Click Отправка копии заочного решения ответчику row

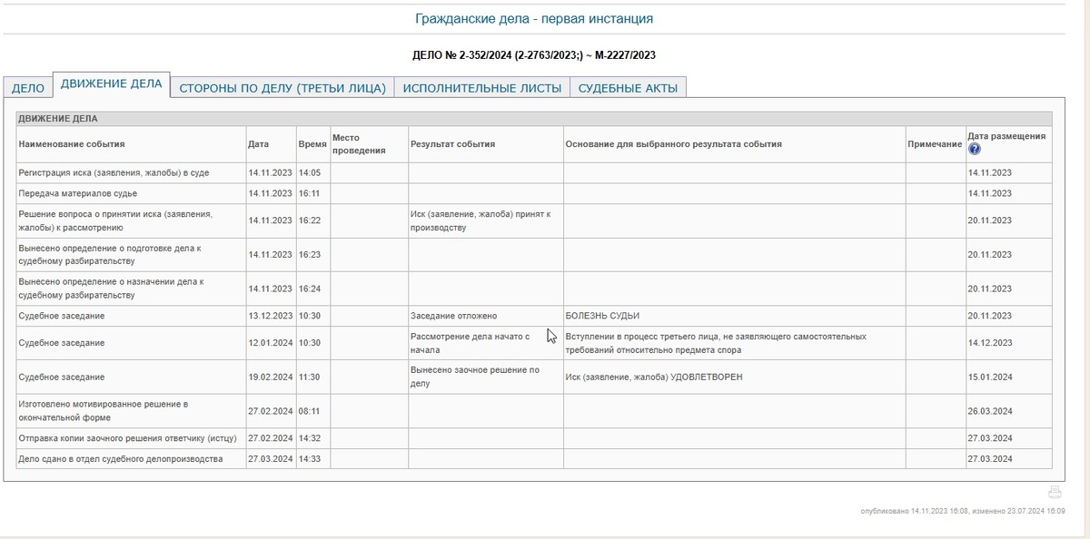click(x=535, y=438)
